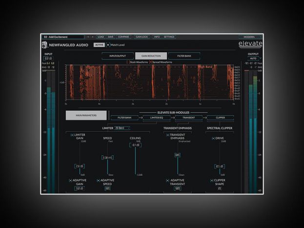Click the Adaptive Transient value field
This screenshot has height=228, width=304.
coord(178,188)
